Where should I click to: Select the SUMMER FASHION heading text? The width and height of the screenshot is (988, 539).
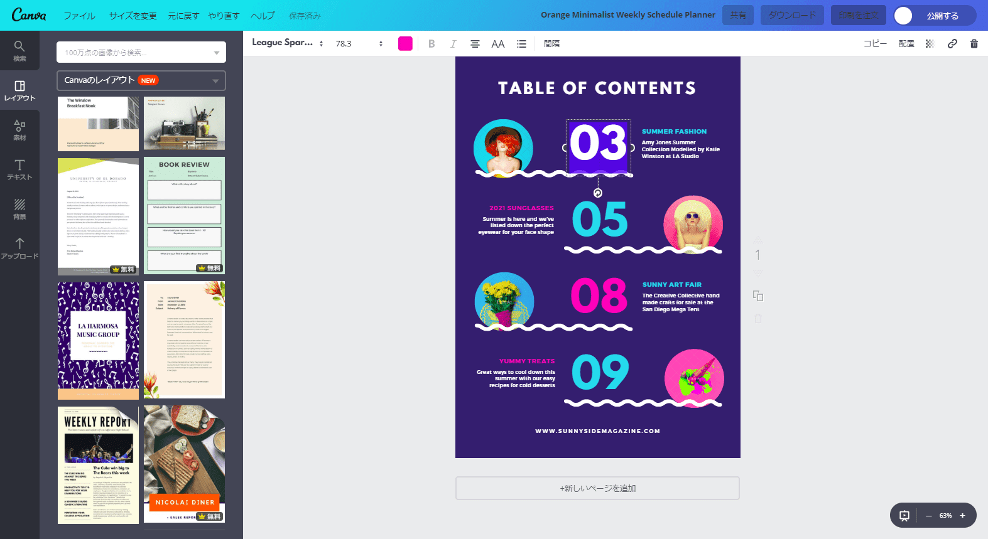click(674, 132)
